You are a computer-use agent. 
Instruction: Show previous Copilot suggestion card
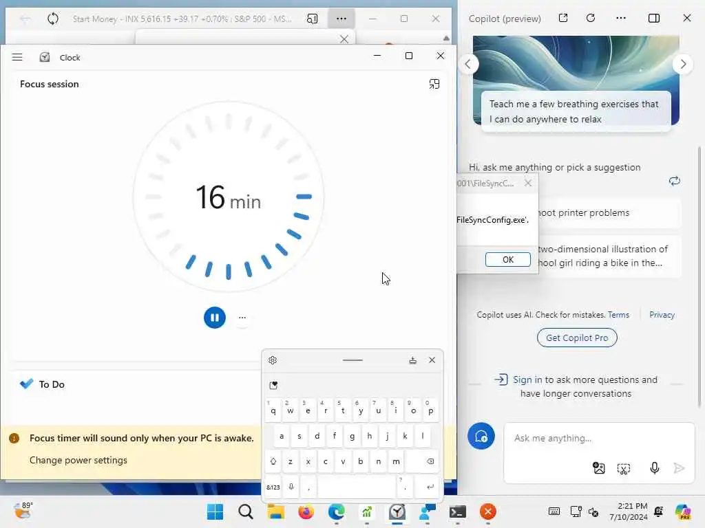coord(468,64)
